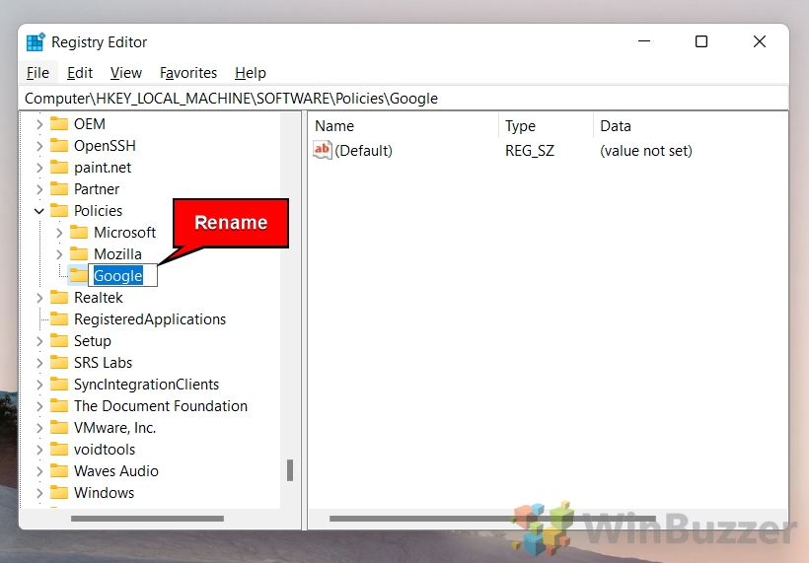Click the Microsoft folder icon

(78, 232)
